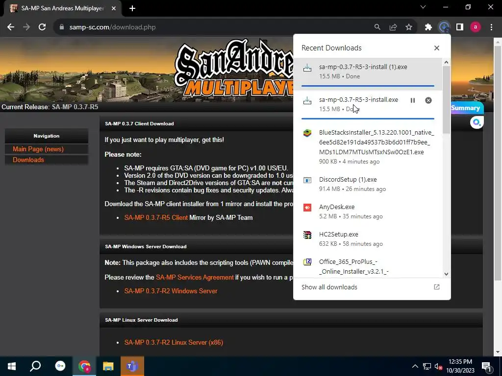Viewport: 502px width, 376px height.
Task: Show hidden system tray icons
Action: pyautogui.click(x=415, y=366)
